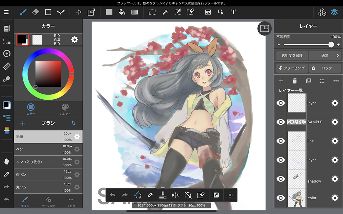Screen dimensions: 343x214
Task: Hide the SAMPLE layer
Action: [281, 122]
